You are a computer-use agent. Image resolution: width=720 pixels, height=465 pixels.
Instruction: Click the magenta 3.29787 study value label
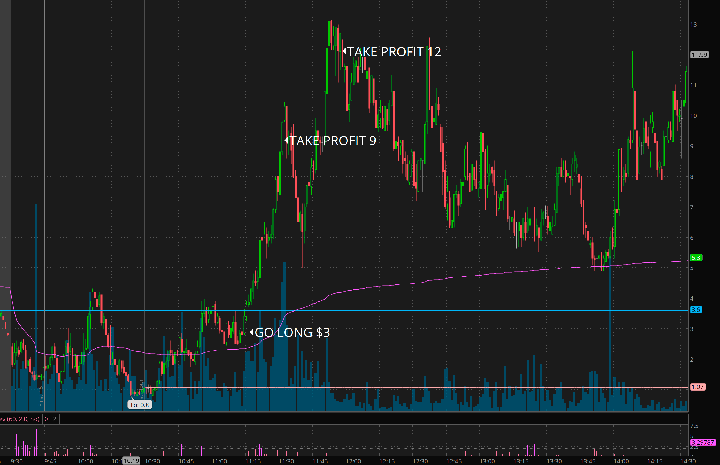click(x=703, y=442)
